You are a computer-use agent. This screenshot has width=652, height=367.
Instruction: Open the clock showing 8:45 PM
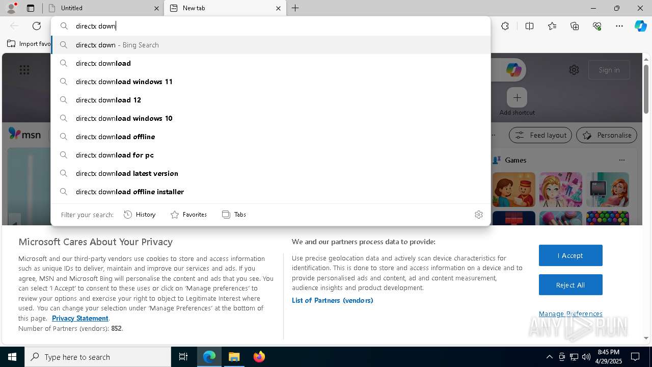(608, 357)
